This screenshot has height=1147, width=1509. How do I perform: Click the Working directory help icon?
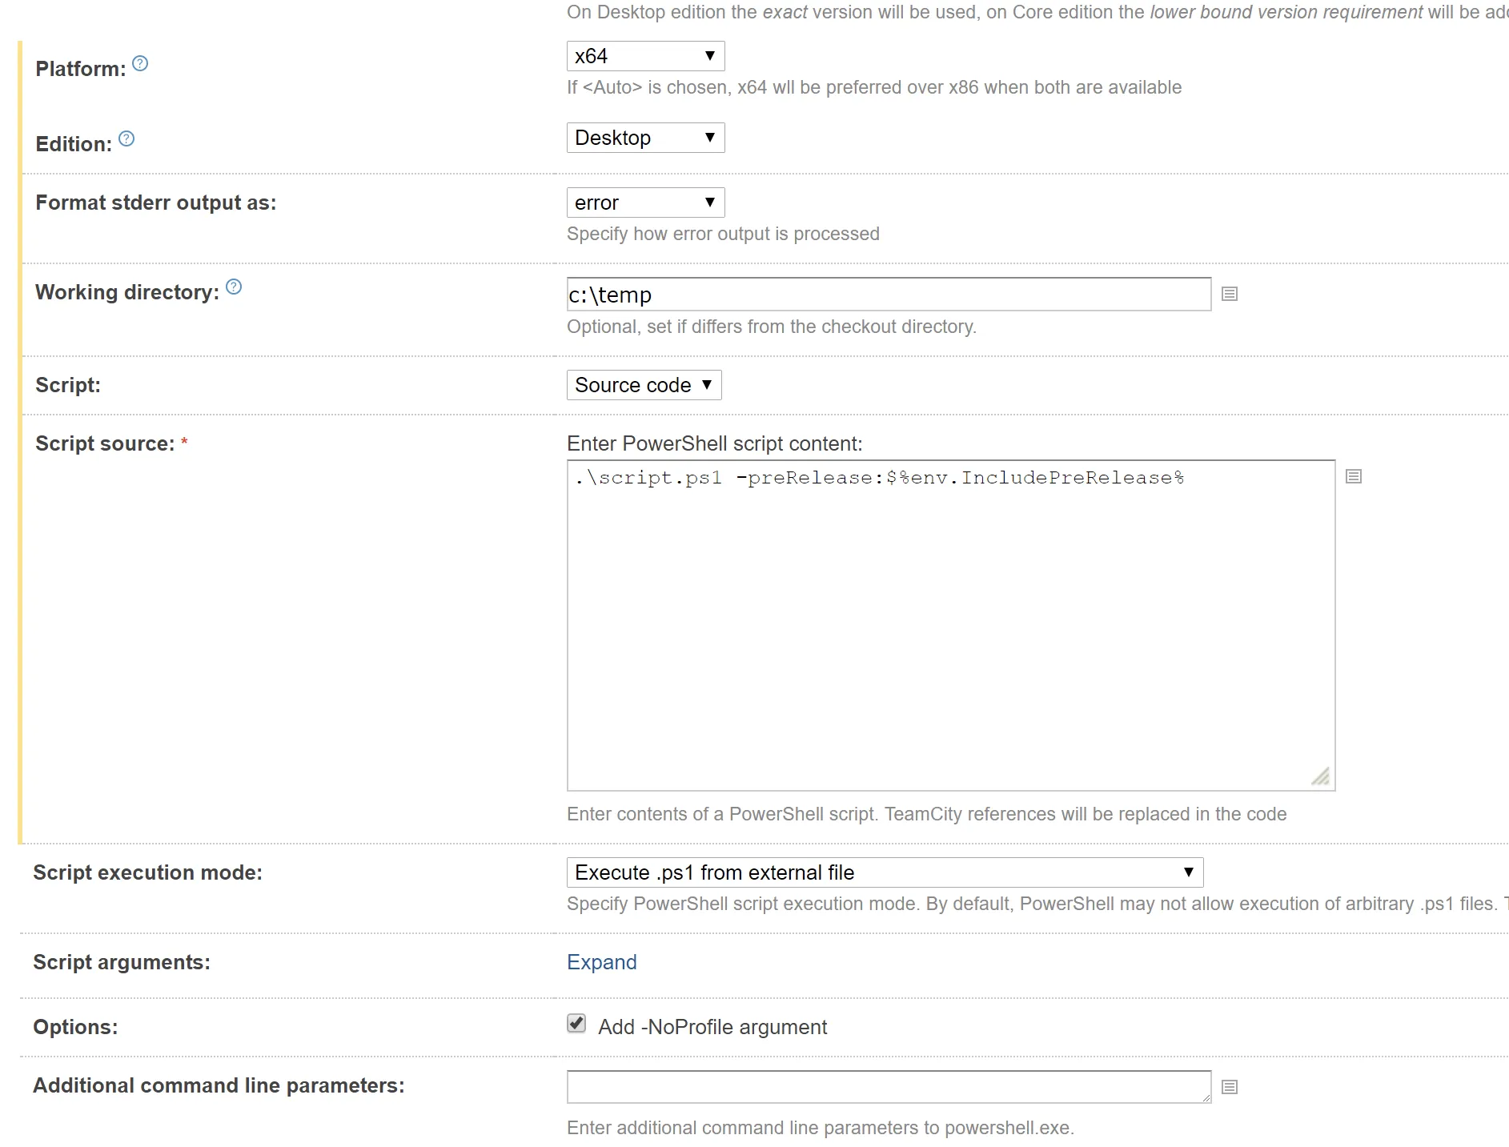234,287
